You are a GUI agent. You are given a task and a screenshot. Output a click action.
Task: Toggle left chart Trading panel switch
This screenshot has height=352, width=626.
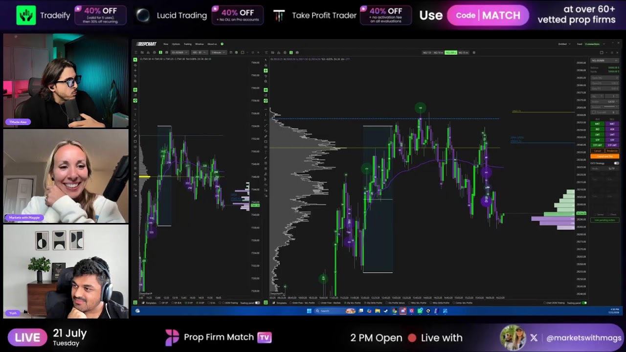click(x=257, y=303)
